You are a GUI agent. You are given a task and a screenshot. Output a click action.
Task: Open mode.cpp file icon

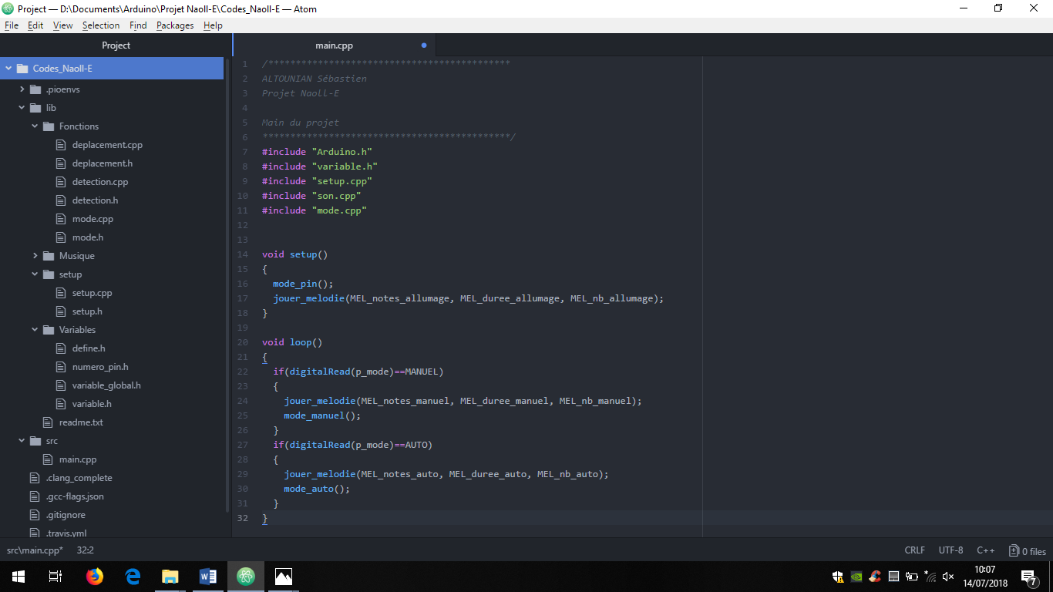(62, 219)
